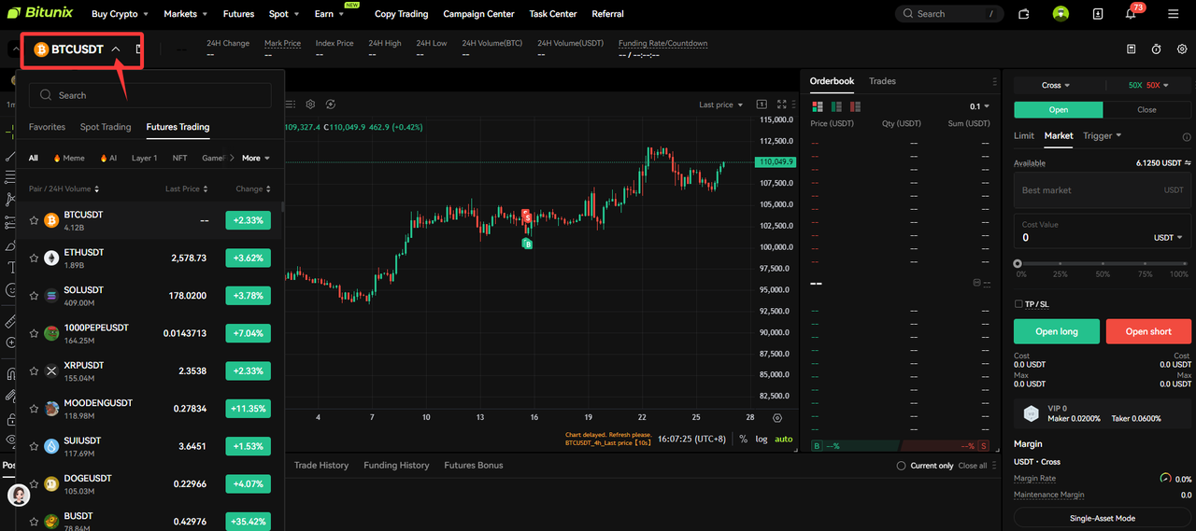Expand the Spot menu

click(284, 14)
